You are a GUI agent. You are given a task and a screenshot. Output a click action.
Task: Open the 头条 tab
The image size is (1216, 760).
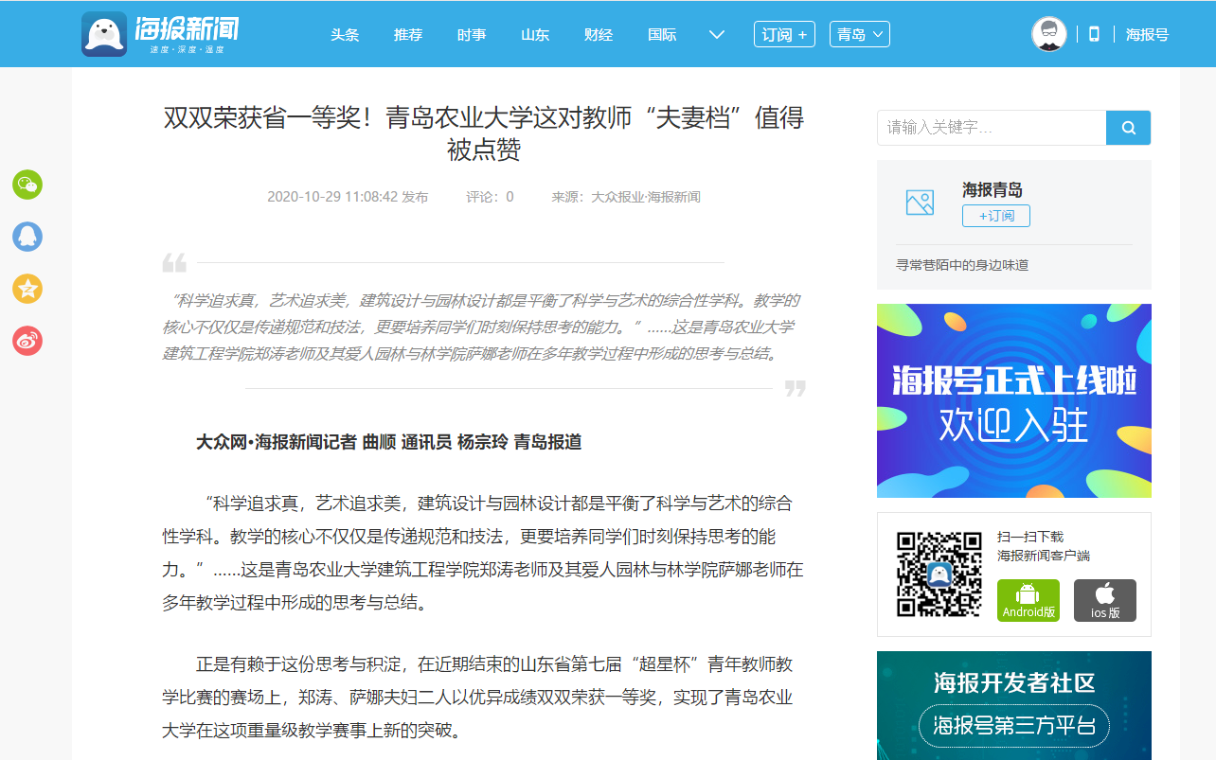click(345, 34)
